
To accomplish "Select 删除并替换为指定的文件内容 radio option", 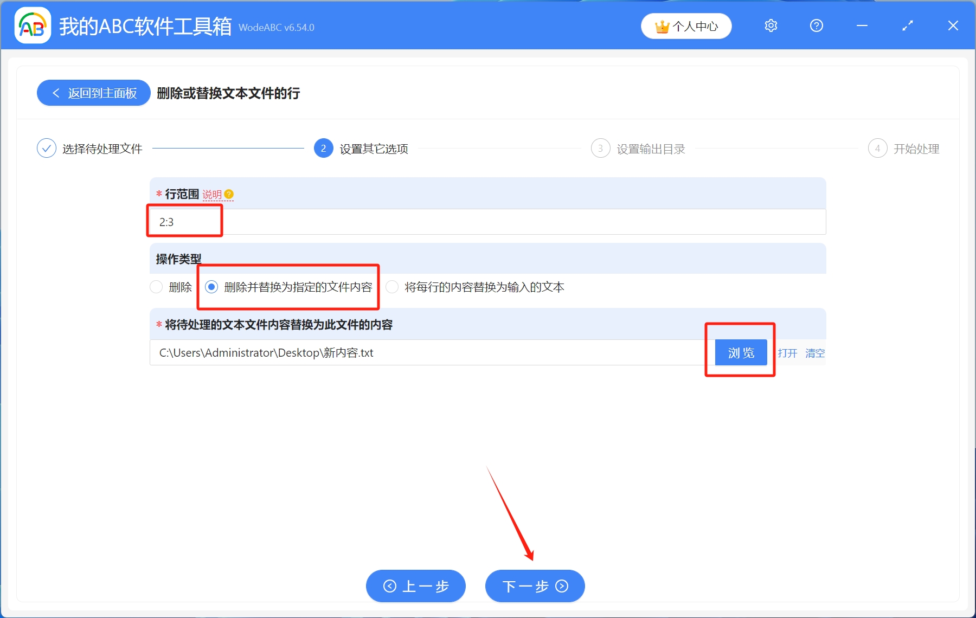I will click(x=212, y=287).
